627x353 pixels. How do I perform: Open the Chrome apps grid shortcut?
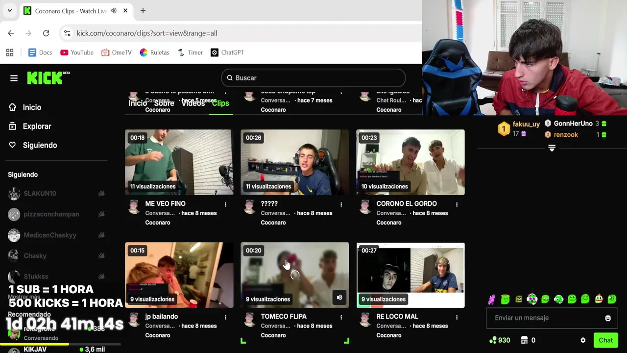tap(10, 52)
